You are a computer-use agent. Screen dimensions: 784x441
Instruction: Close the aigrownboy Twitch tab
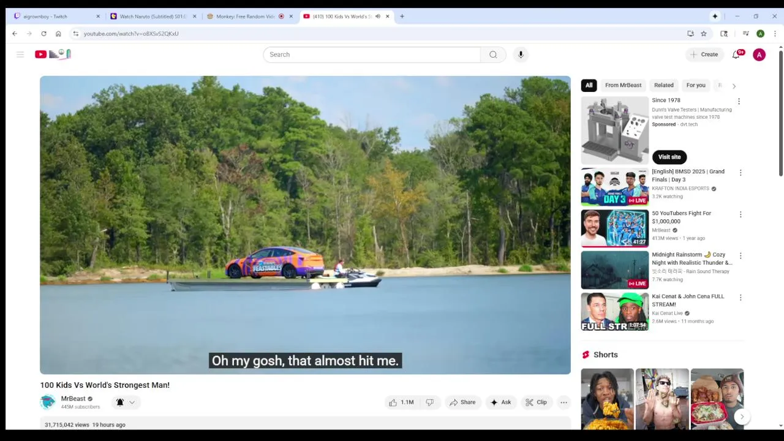click(x=97, y=17)
